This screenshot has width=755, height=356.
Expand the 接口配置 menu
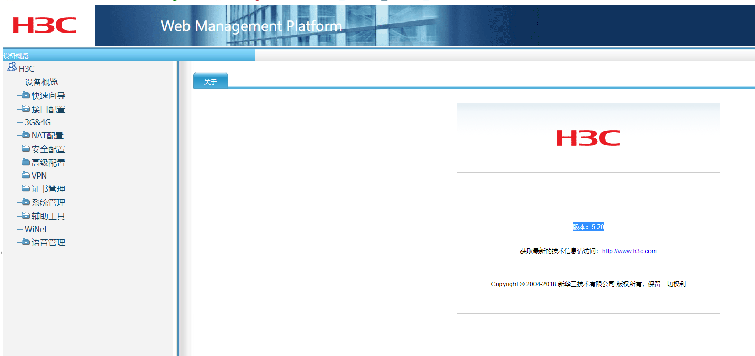point(48,109)
